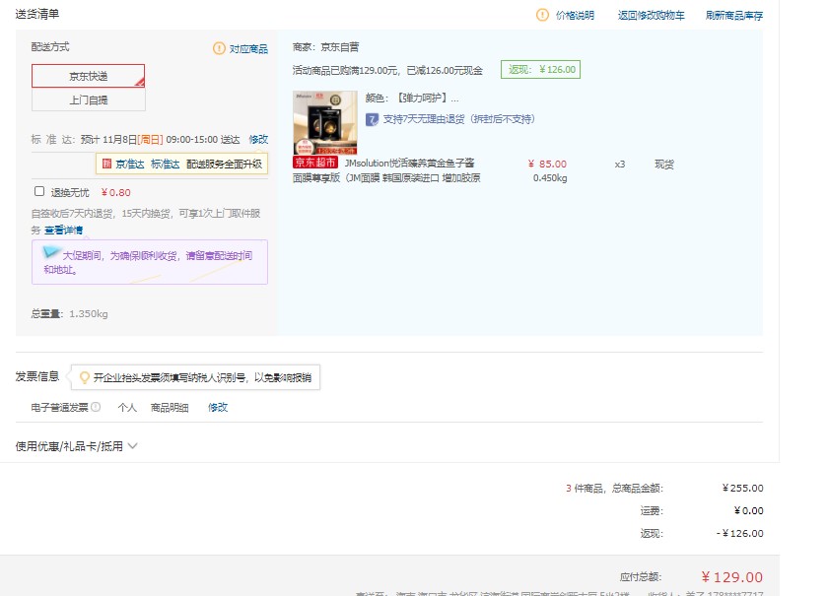Image resolution: width=827 pixels, height=596 pixels.
Task: Select 京东快递 delivery method
Action: 88,76
